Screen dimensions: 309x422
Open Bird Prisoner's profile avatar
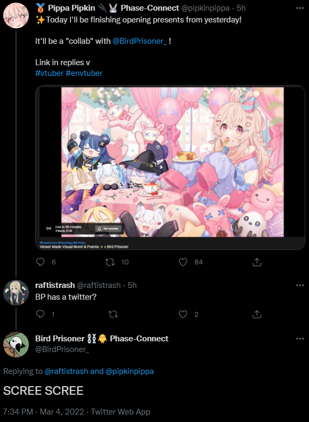tap(16, 345)
